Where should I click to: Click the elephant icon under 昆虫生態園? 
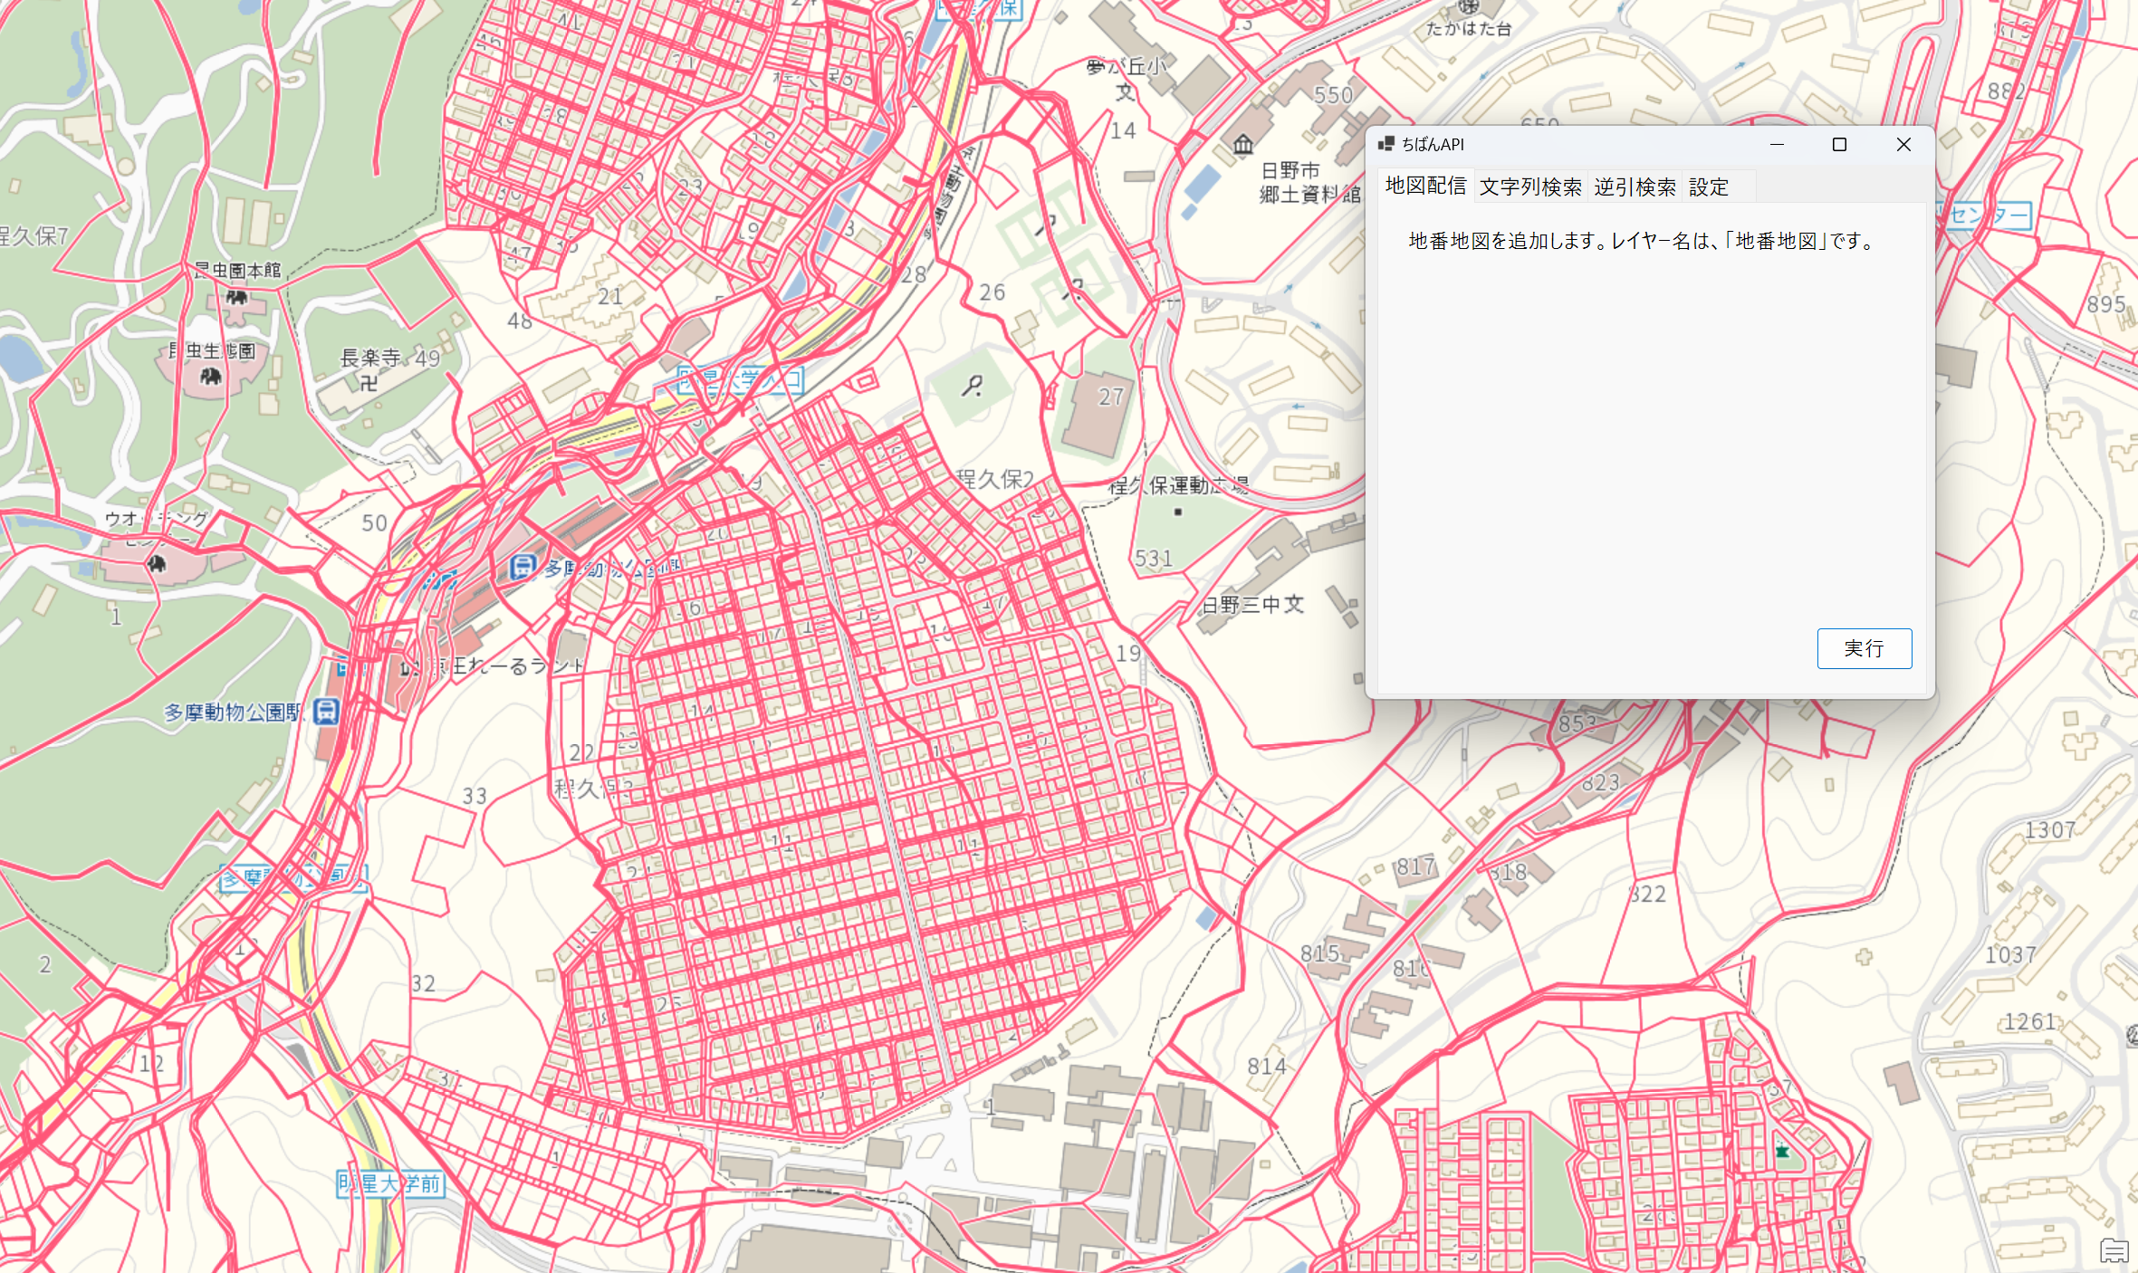(x=211, y=376)
